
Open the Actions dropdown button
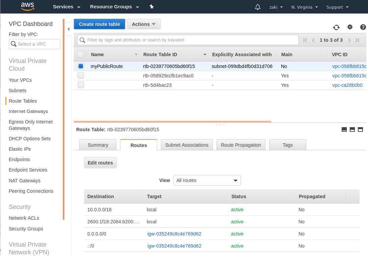pyautogui.click(x=144, y=24)
